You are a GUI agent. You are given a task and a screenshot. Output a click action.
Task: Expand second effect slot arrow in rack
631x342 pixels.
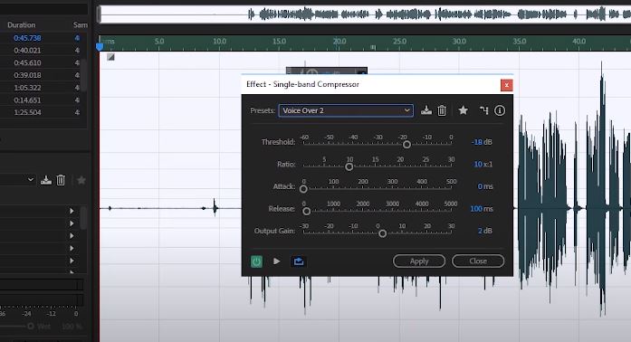[x=72, y=223]
